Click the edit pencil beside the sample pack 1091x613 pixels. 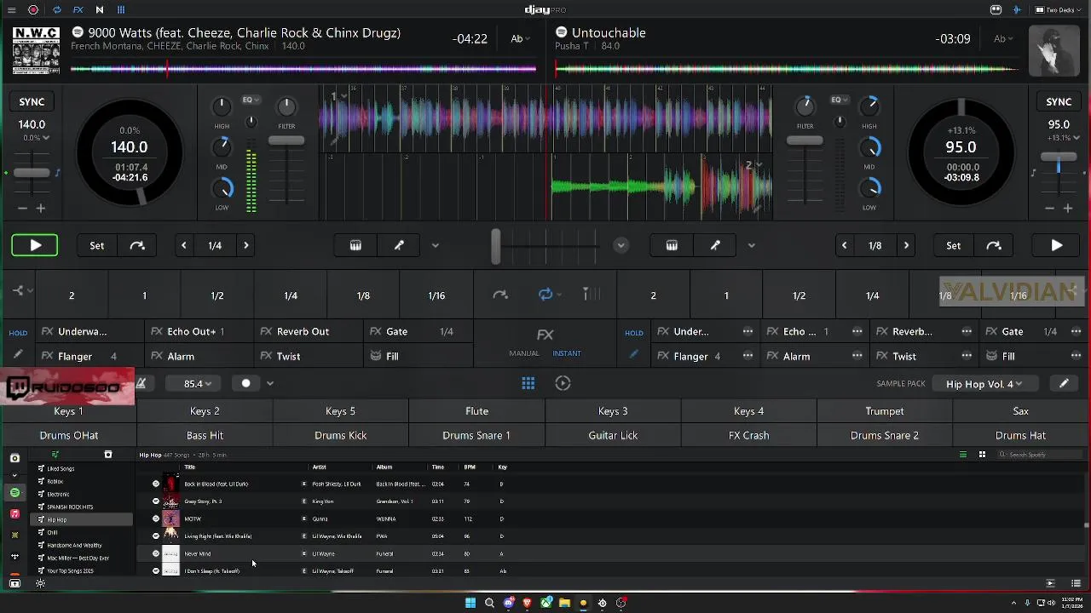pos(1064,383)
